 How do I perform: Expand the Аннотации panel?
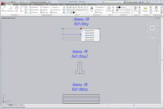point(97,15)
